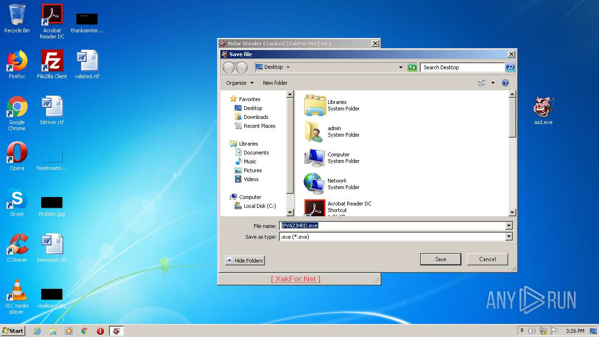Viewport: 599px width, 337px height.
Task: Click New folder in toolbar
Action: click(x=275, y=83)
